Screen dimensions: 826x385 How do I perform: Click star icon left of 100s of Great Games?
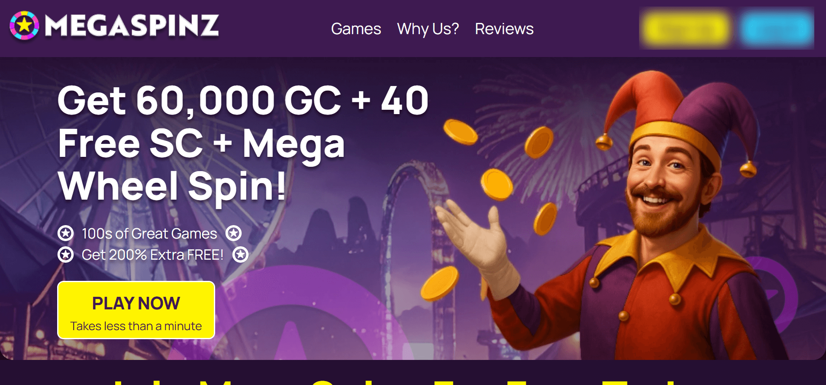click(66, 233)
